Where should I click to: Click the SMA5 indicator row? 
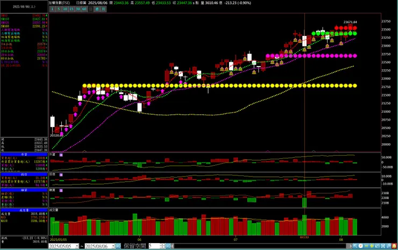pos(24,16)
